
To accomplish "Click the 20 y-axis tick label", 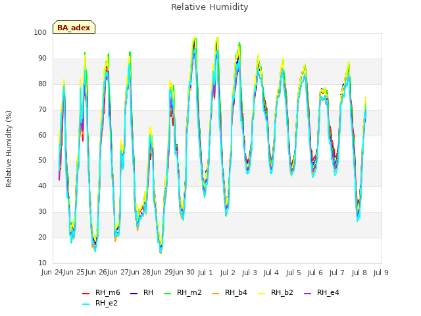I will 42,237.
